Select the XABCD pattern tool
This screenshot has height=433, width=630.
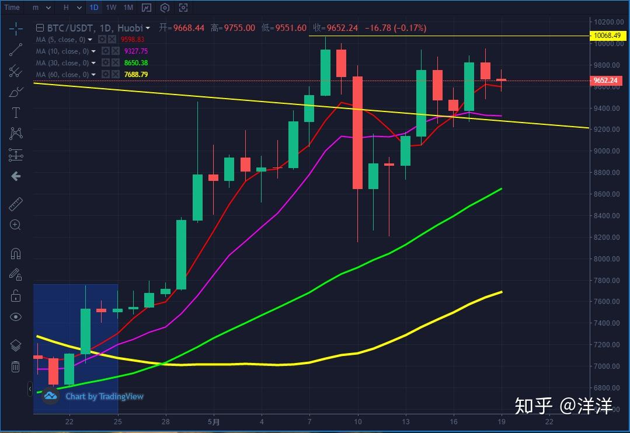(16, 134)
